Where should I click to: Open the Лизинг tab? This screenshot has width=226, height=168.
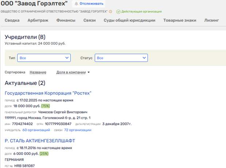tap(211, 20)
